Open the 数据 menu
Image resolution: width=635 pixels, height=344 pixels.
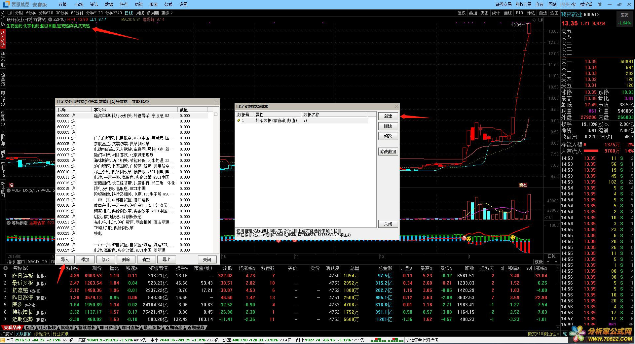109,4
